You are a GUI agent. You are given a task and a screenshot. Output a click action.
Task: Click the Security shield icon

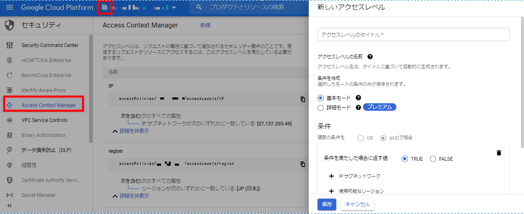point(10,25)
